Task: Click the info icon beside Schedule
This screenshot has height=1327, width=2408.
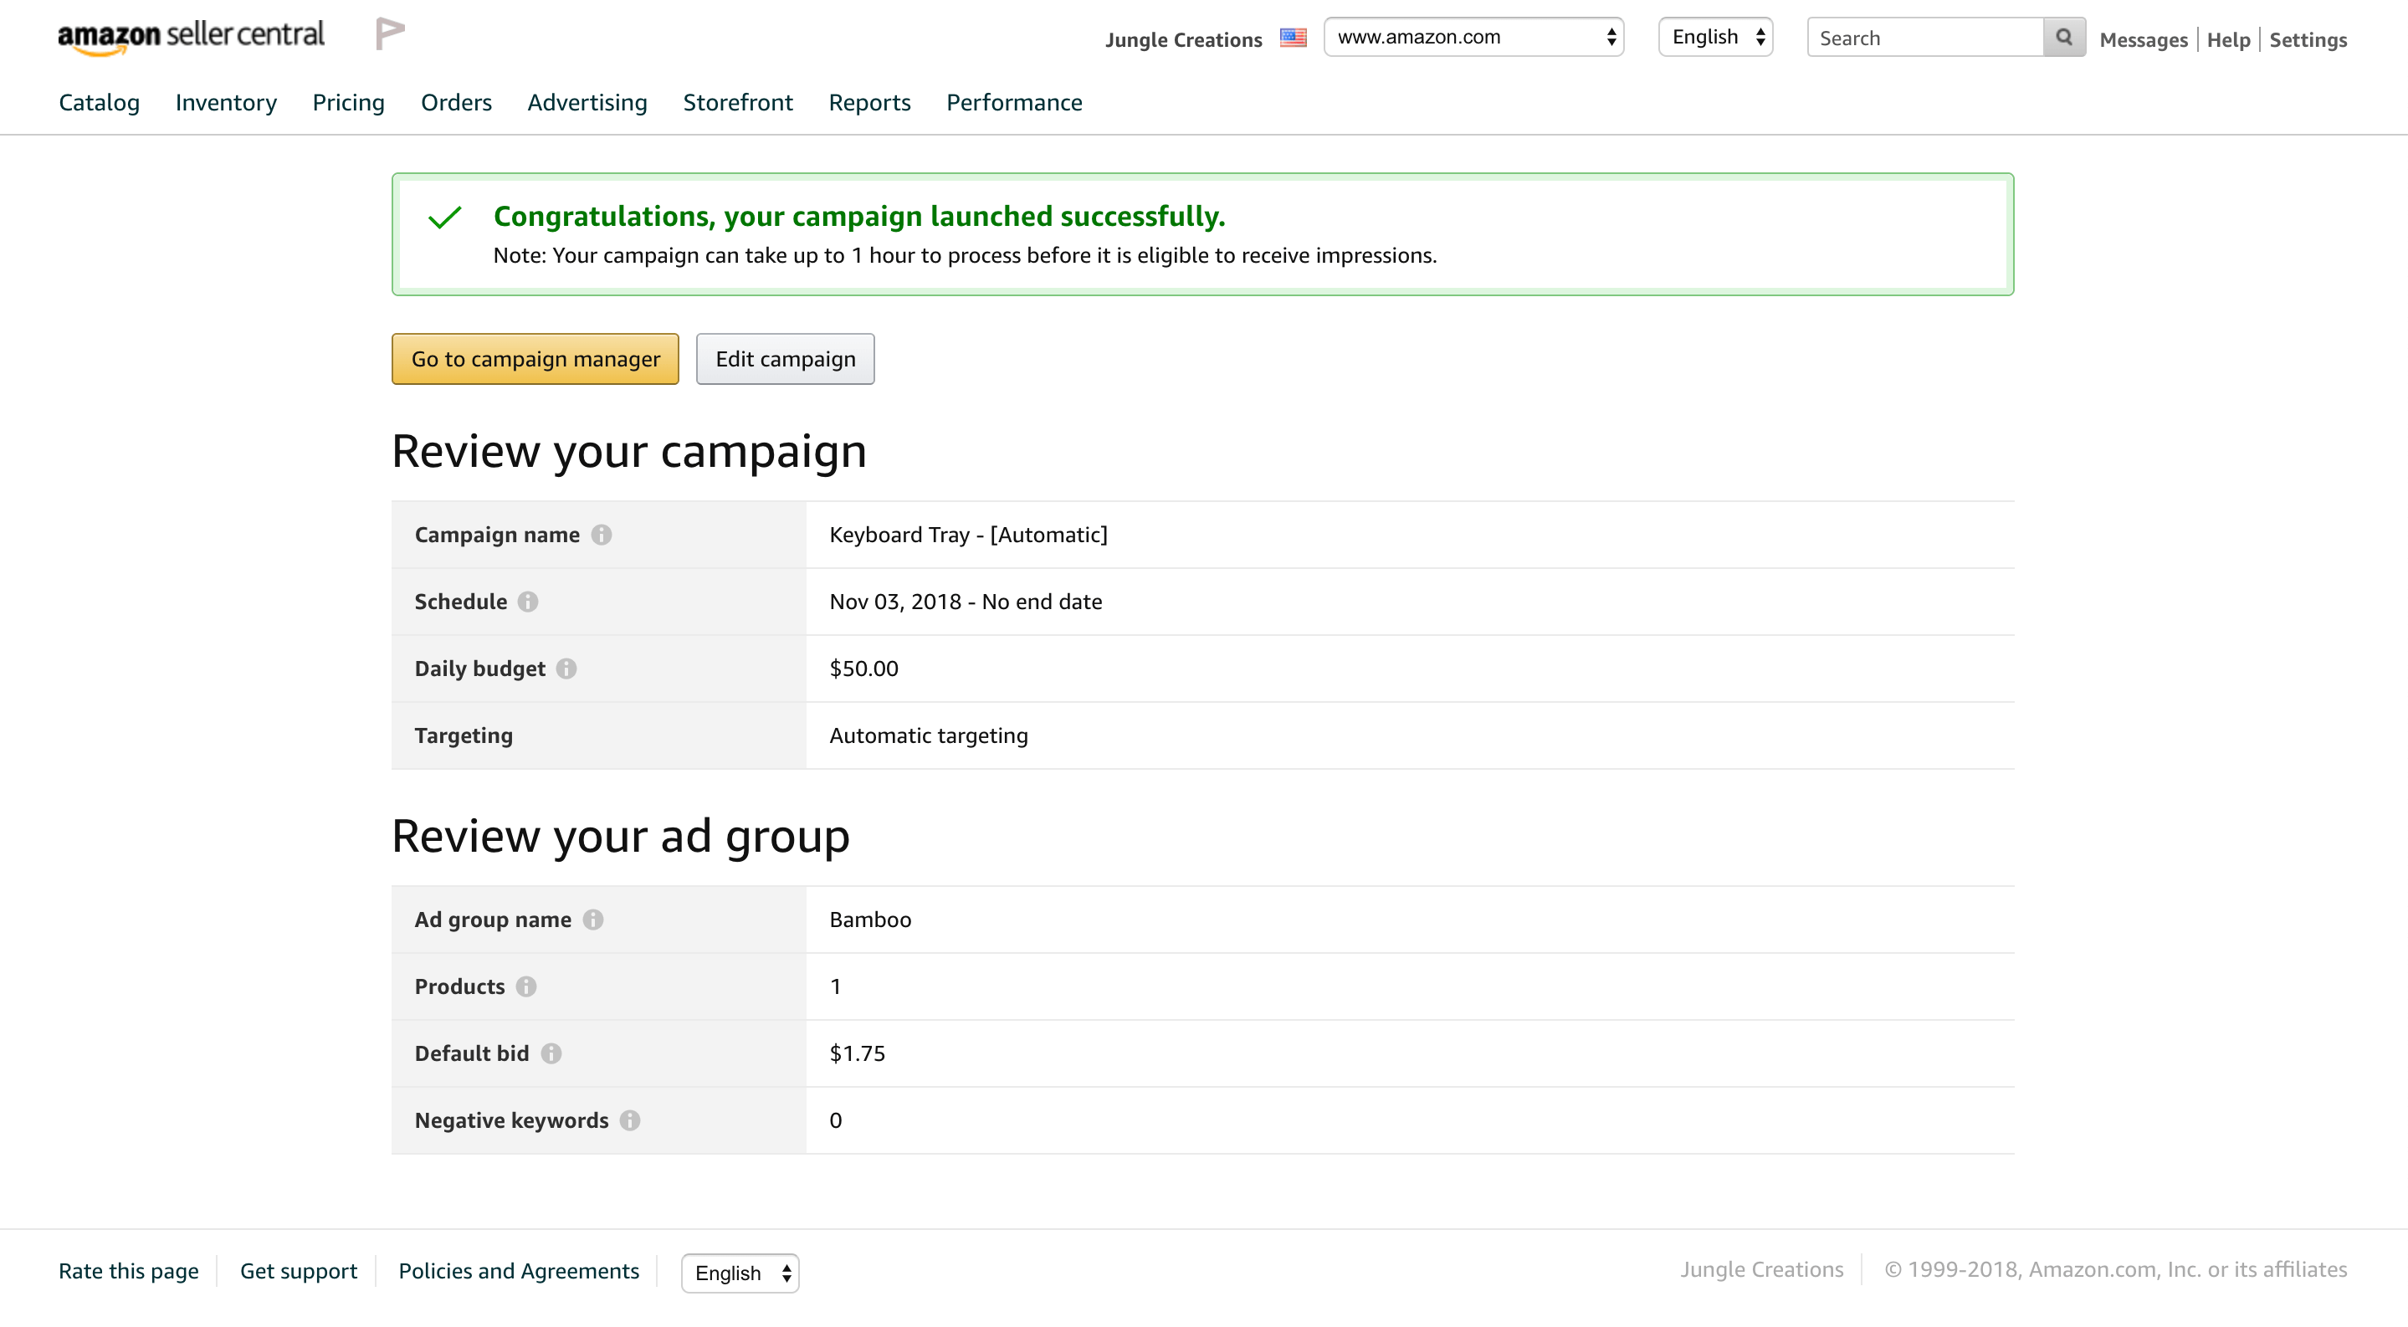Action: coord(528,602)
